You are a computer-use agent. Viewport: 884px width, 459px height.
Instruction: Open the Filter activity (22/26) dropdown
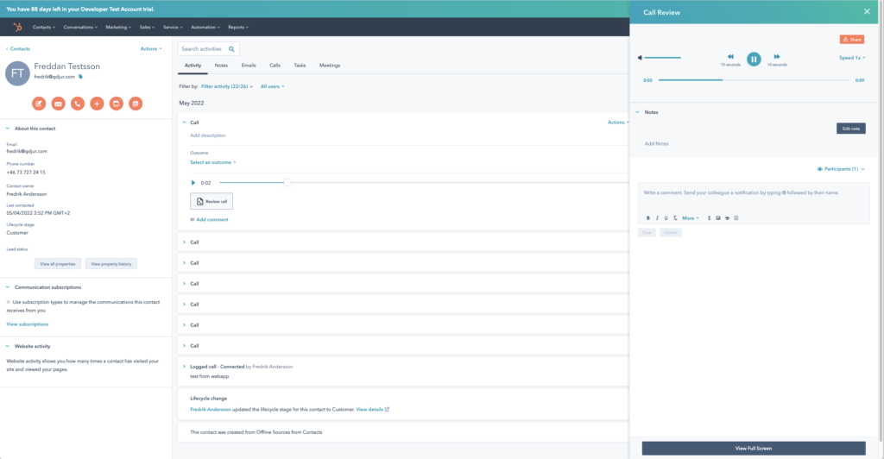pyautogui.click(x=227, y=86)
